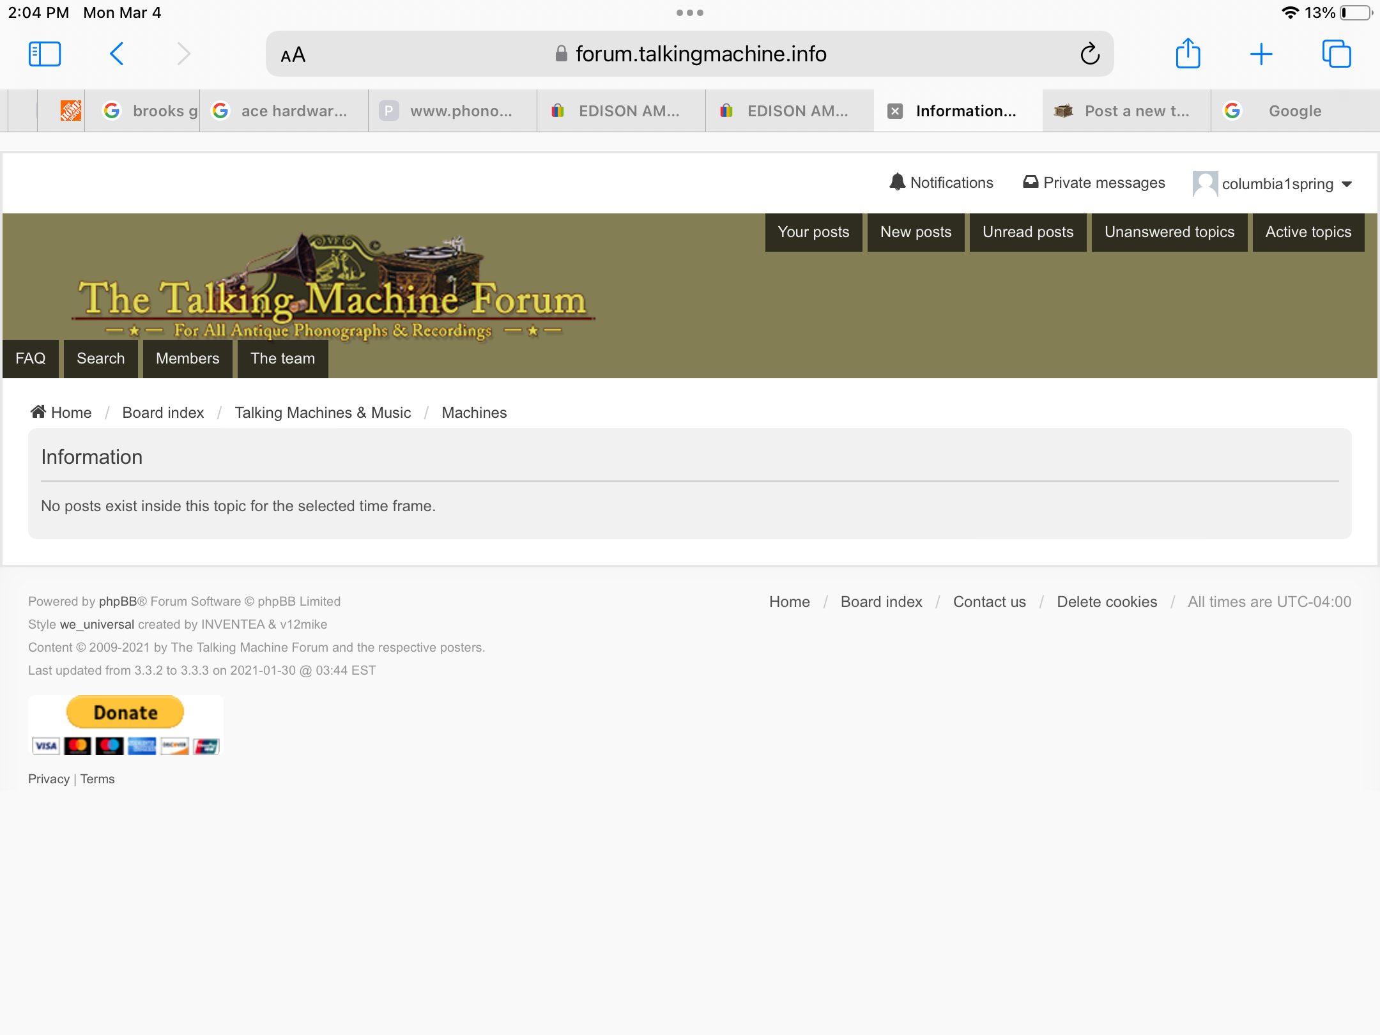Reload the page with refresh icon

click(1090, 54)
